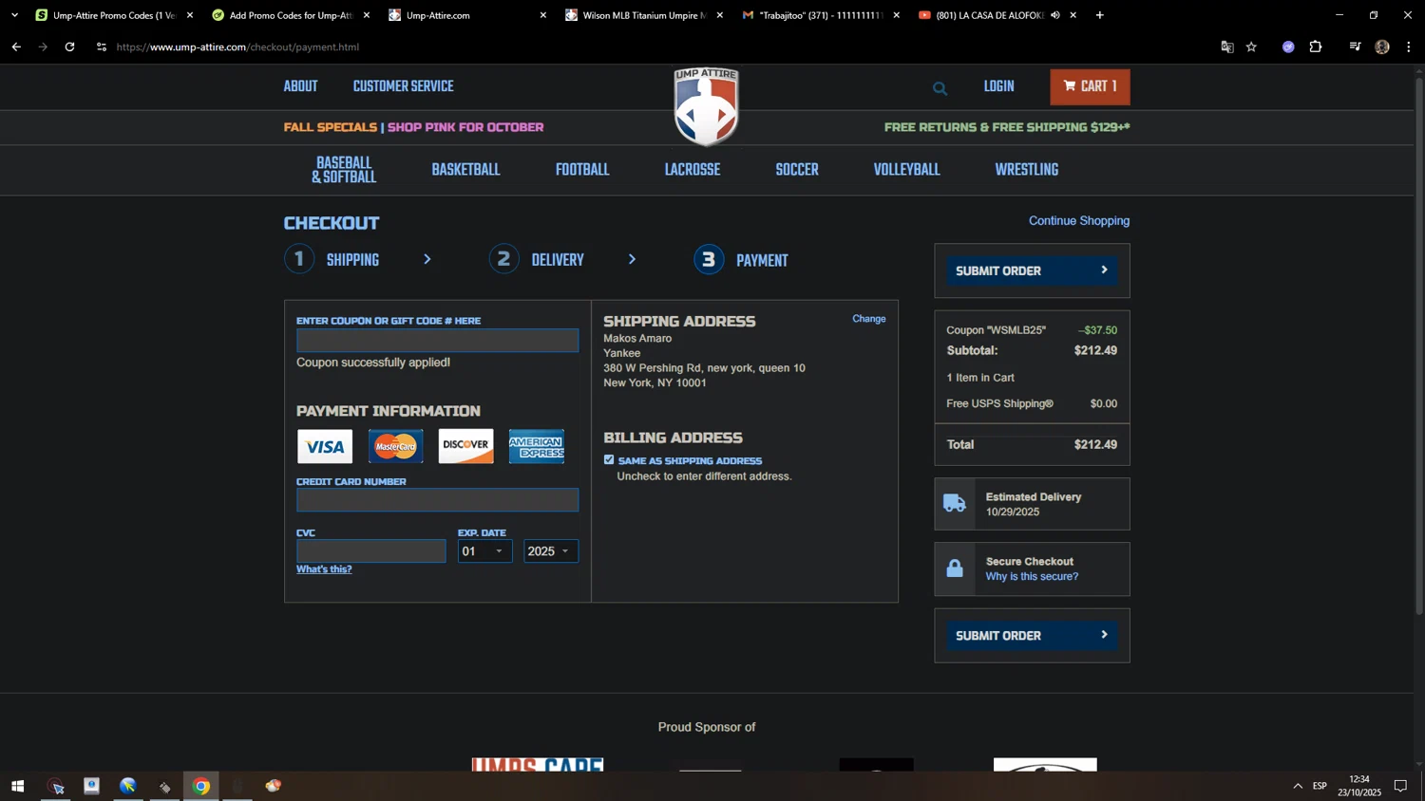Close the Add Promo Codes tab
This screenshot has width=1425, height=801.
[x=367, y=15]
